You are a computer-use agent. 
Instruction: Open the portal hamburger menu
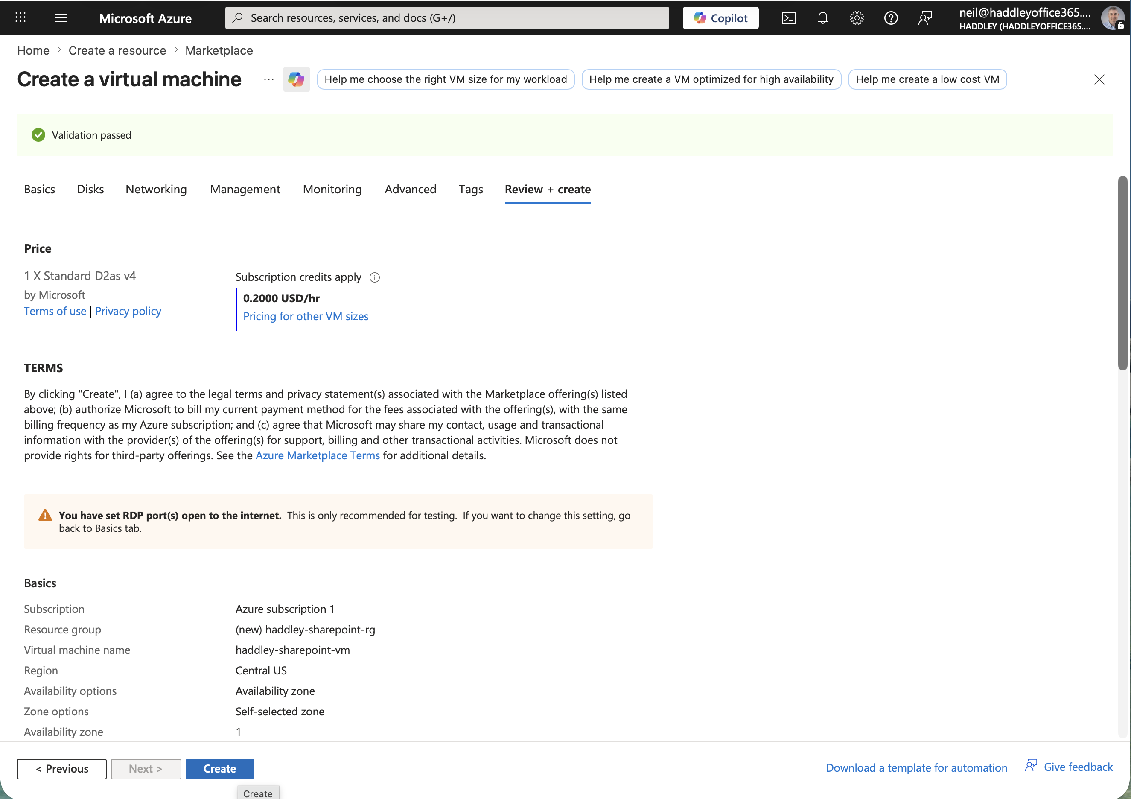(x=61, y=18)
